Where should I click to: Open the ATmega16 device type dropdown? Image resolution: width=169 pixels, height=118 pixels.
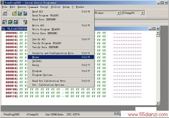click(142, 13)
